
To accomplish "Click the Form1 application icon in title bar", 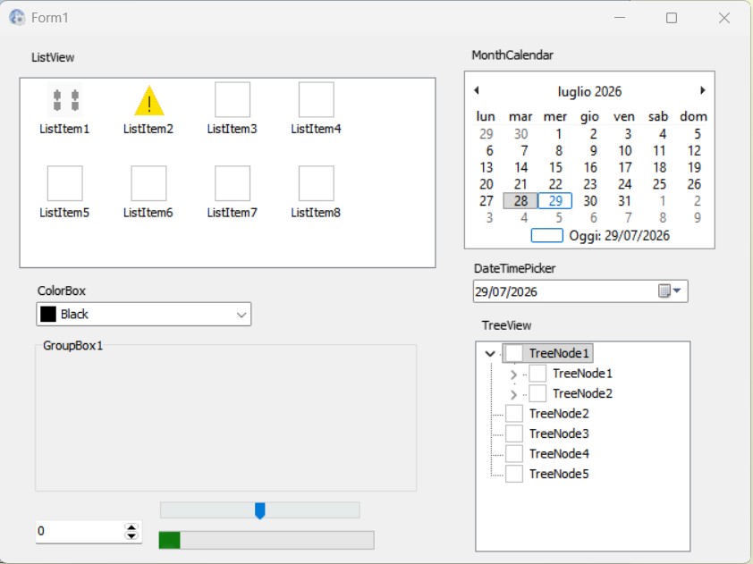I will pyautogui.click(x=17, y=18).
